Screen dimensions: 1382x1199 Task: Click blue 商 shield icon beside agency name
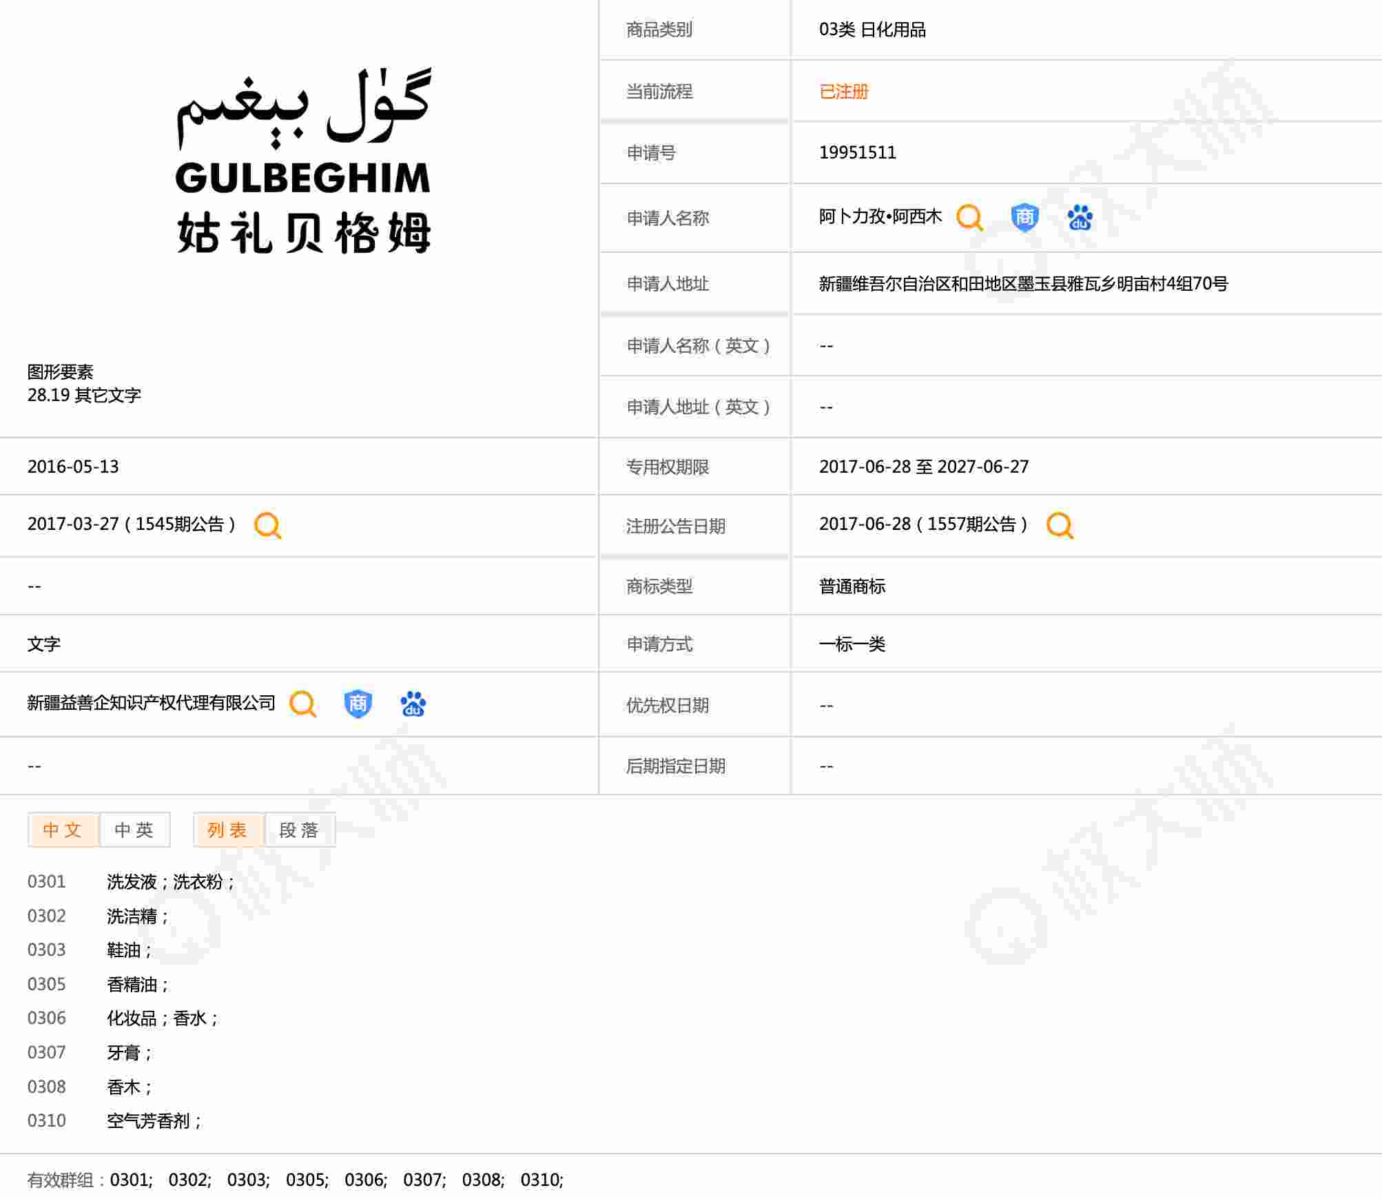358,704
